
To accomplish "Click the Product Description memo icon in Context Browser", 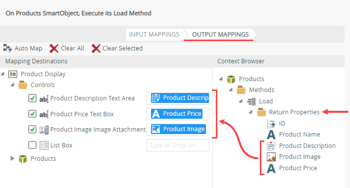I will (271, 146).
